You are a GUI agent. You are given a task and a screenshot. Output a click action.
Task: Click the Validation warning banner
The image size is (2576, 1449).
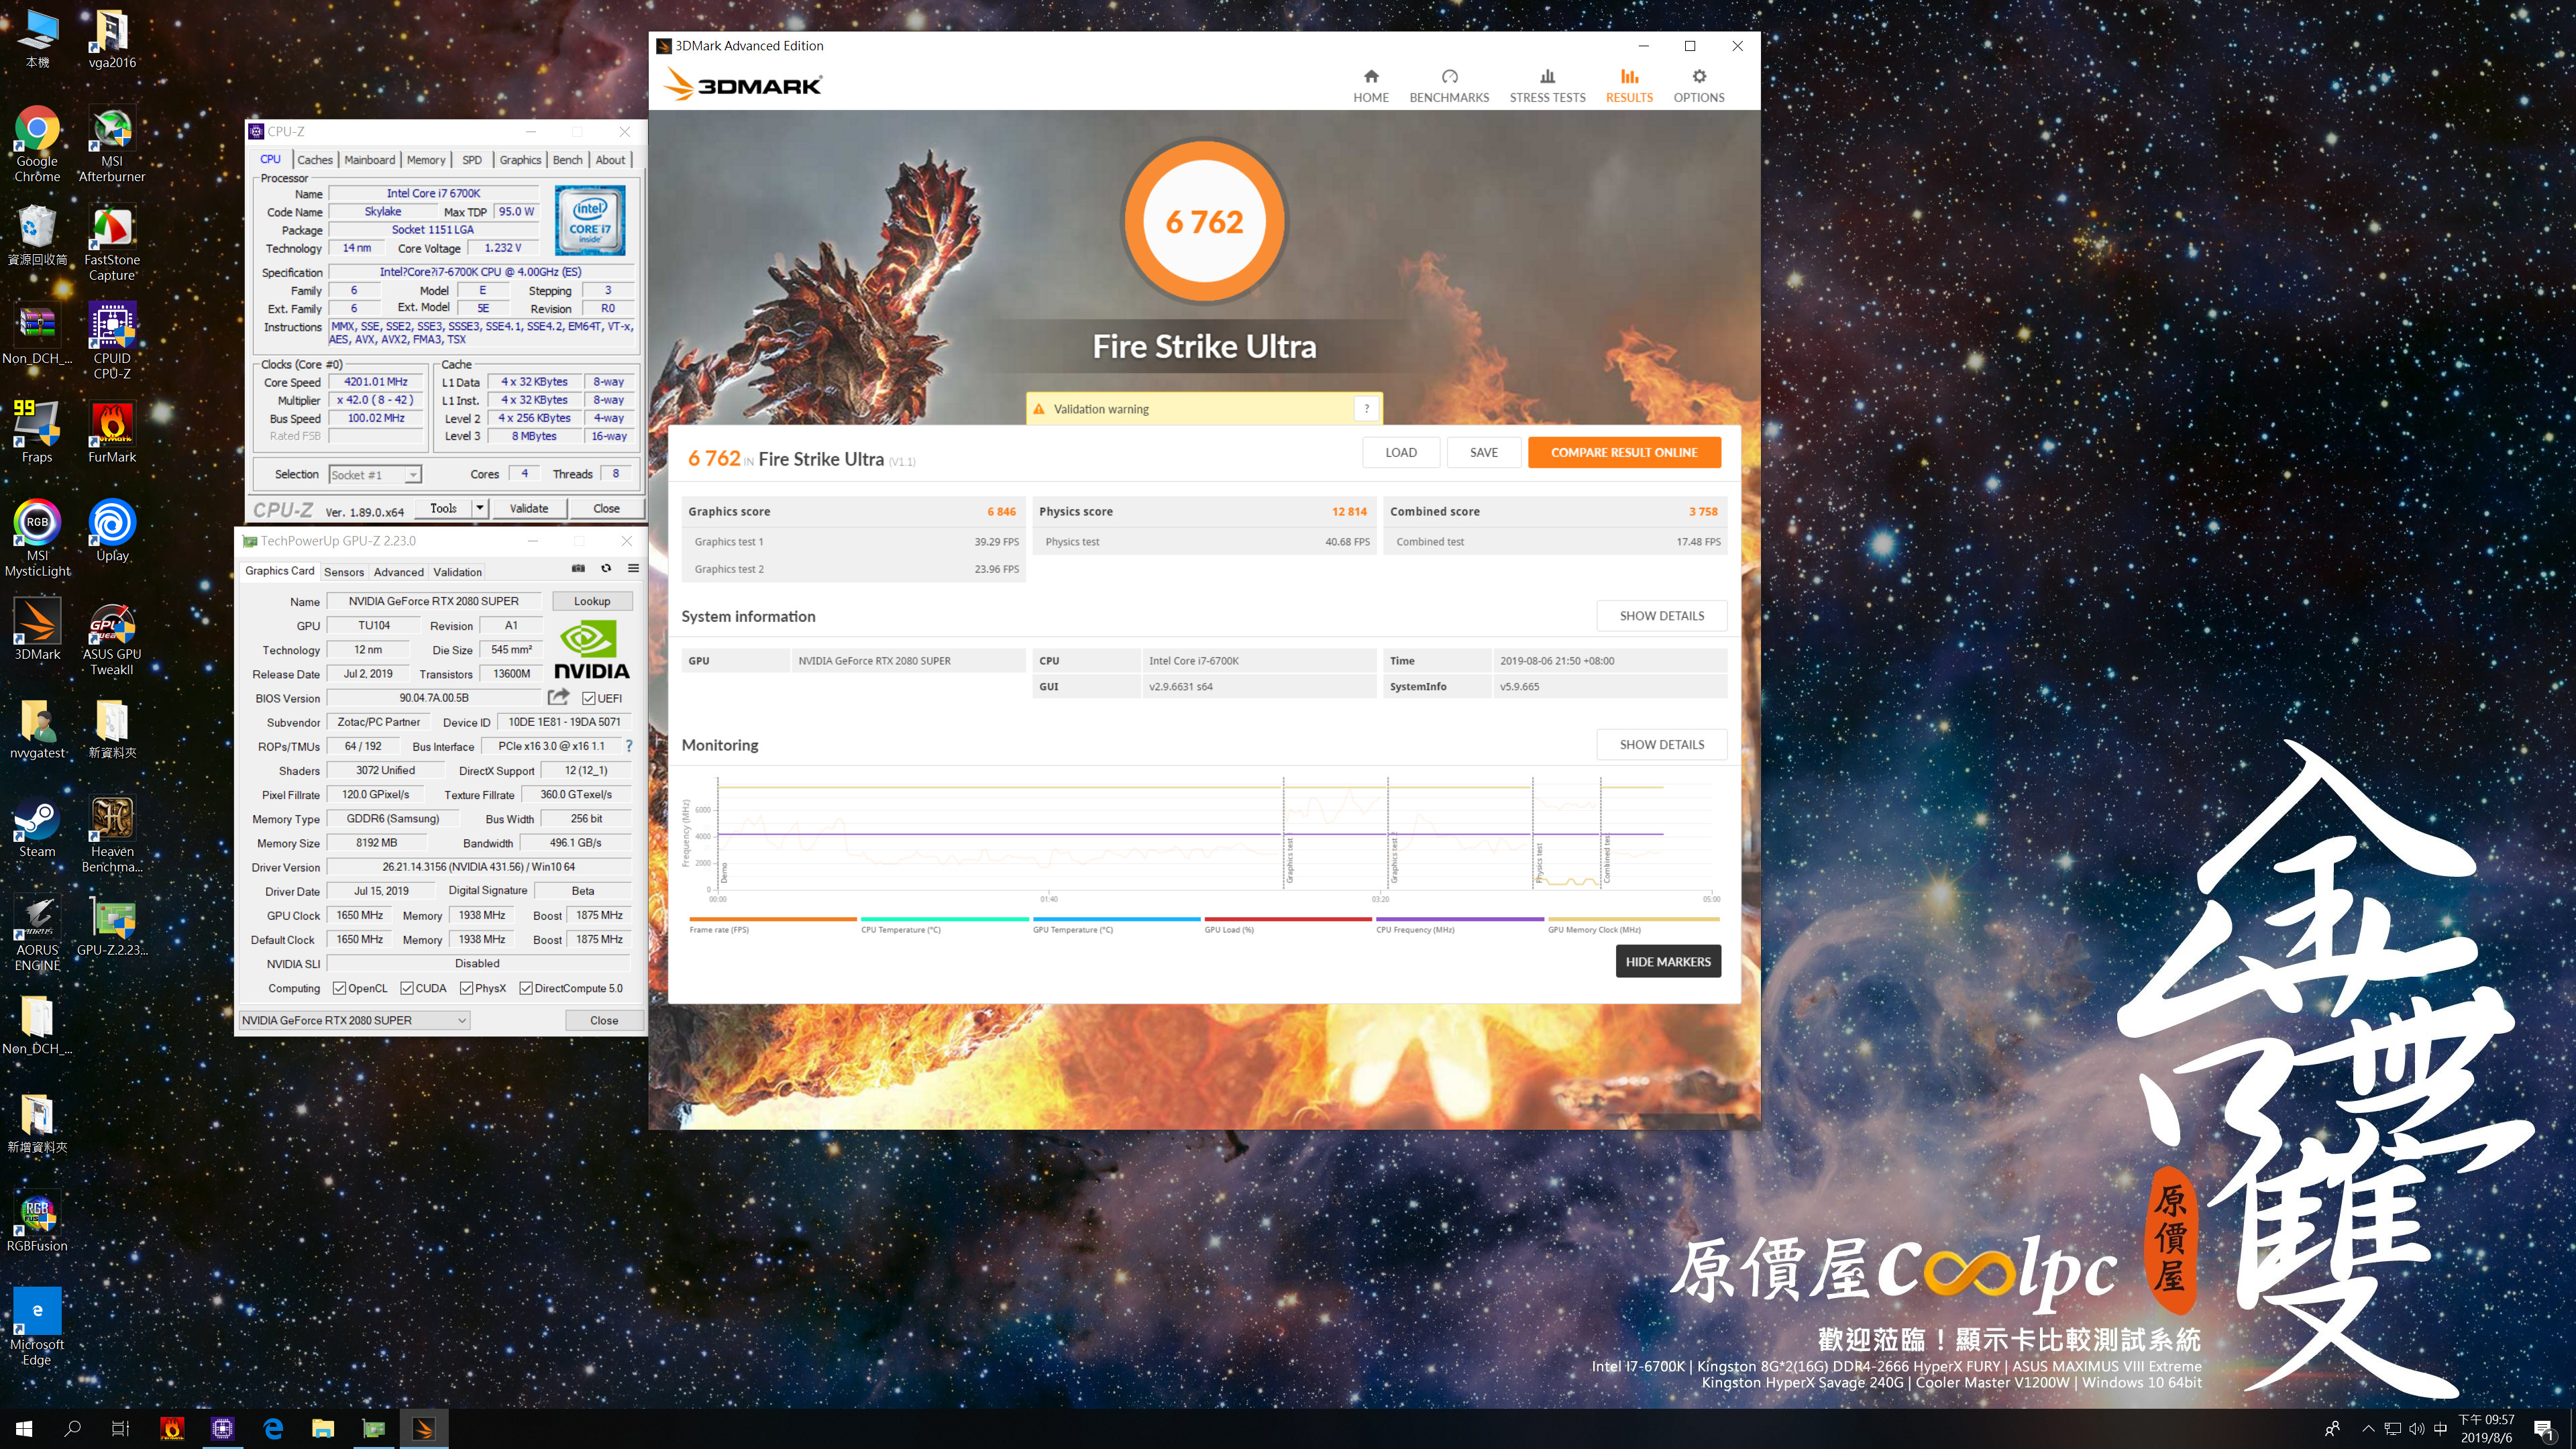click(1204, 408)
